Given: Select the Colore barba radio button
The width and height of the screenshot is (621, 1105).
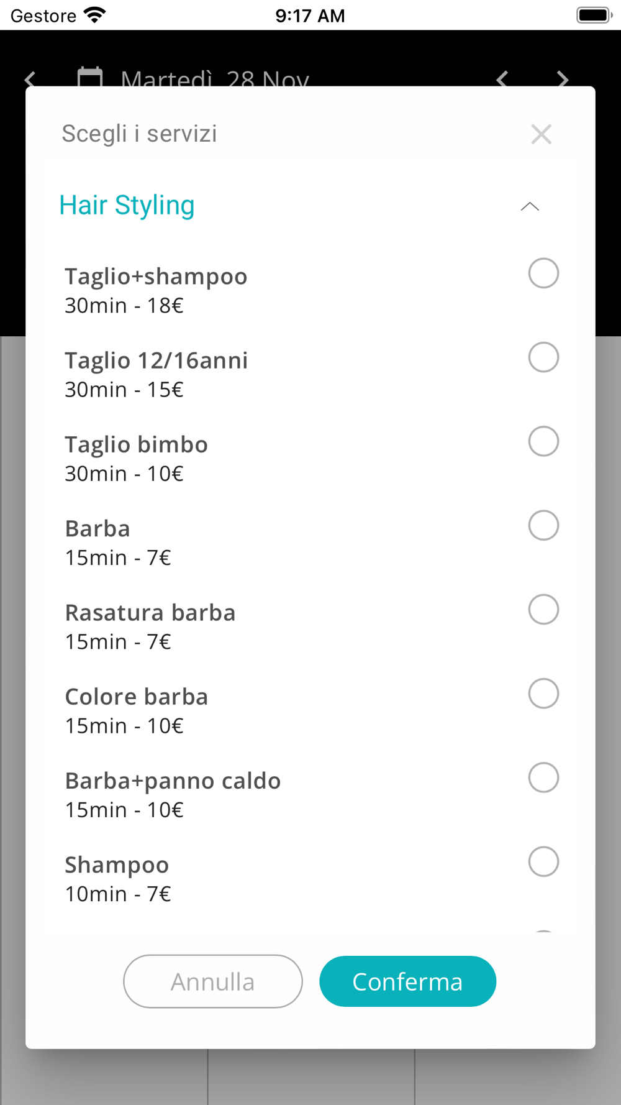Looking at the screenshot, I should 543,694.
